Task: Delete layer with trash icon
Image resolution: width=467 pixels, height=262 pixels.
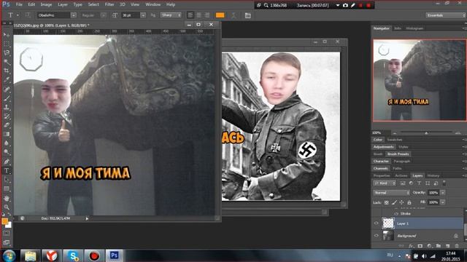Action: coord(457,246)
